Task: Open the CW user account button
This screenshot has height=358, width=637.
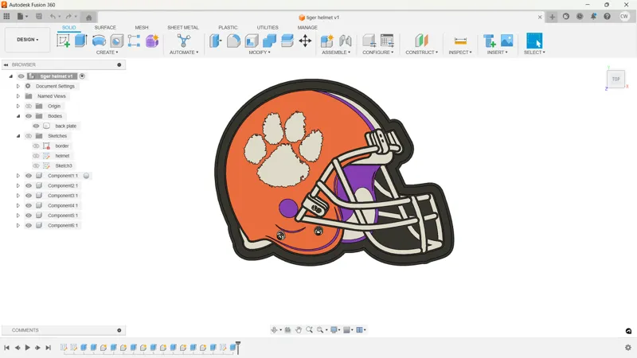Action: 624,16
